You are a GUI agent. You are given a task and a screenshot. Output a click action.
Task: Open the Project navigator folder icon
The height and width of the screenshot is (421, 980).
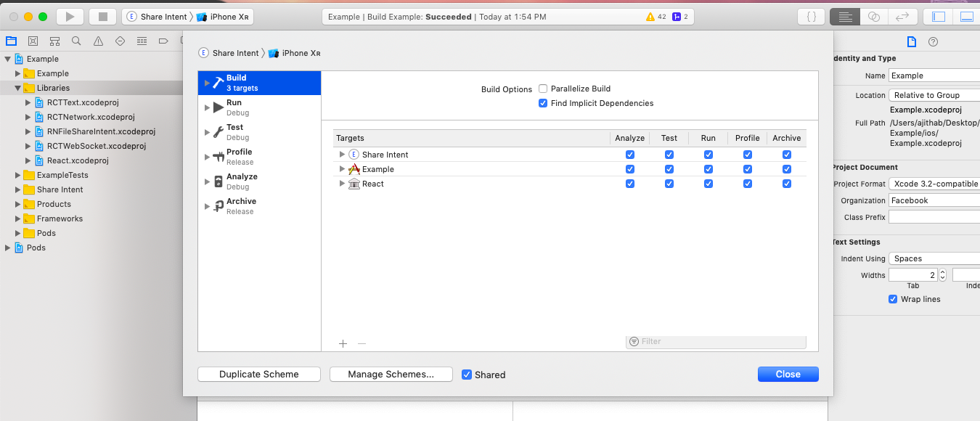[x=11, y=41]
